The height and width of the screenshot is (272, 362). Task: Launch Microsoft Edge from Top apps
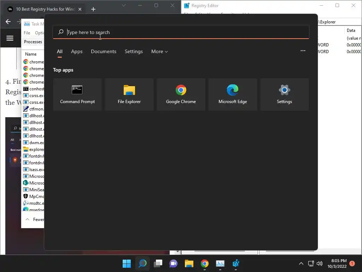[x=233, y=94]
